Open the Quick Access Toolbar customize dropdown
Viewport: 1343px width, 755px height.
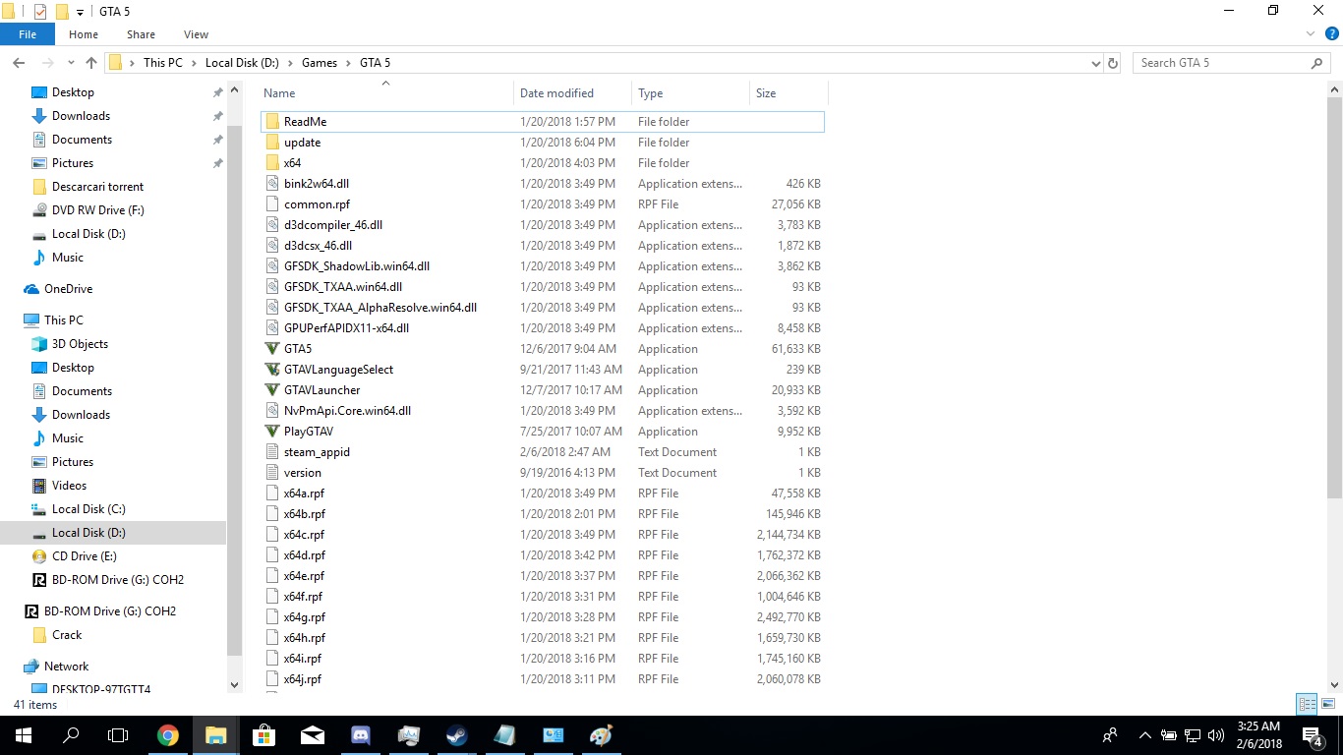[80, 12]
